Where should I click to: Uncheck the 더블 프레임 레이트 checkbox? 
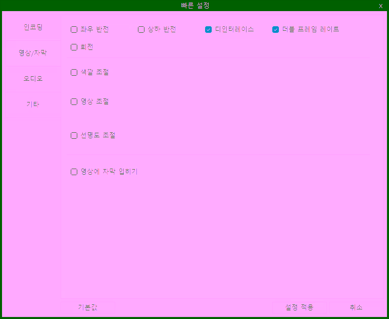[x=276, y=29]
